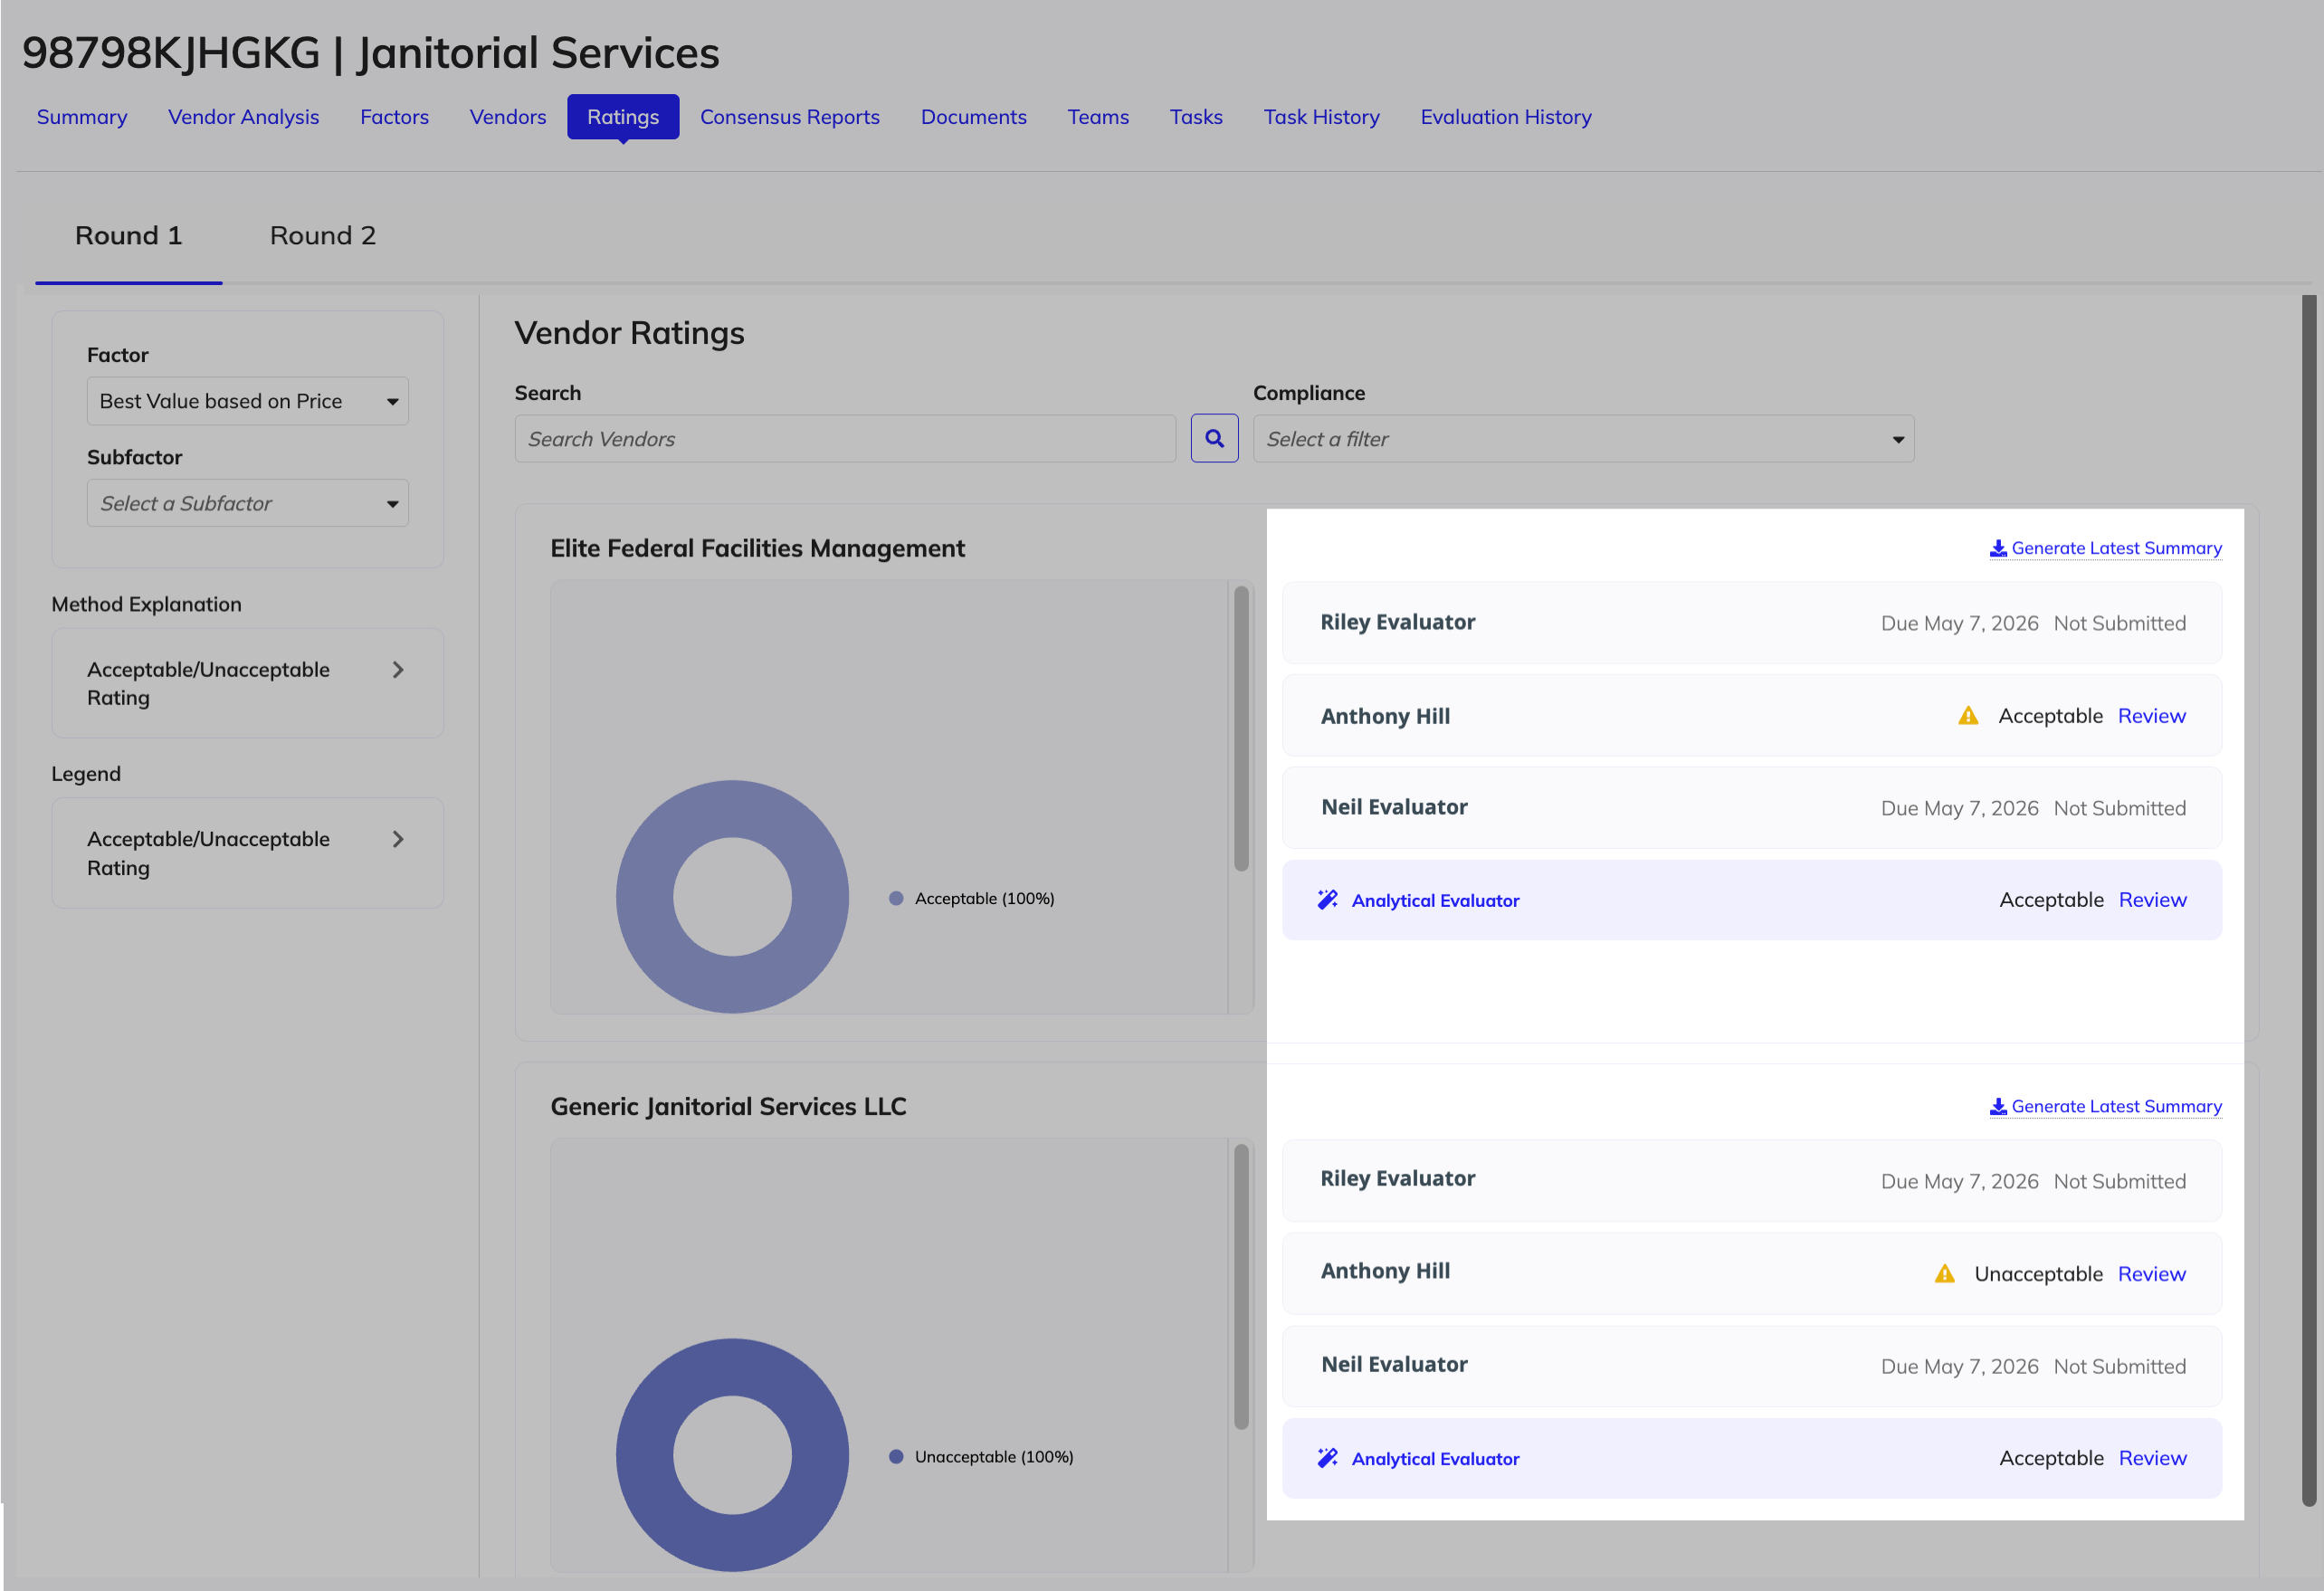
Task: Review Anthony Hill's Unacceptable rating
Action: pos(2151,1274)
